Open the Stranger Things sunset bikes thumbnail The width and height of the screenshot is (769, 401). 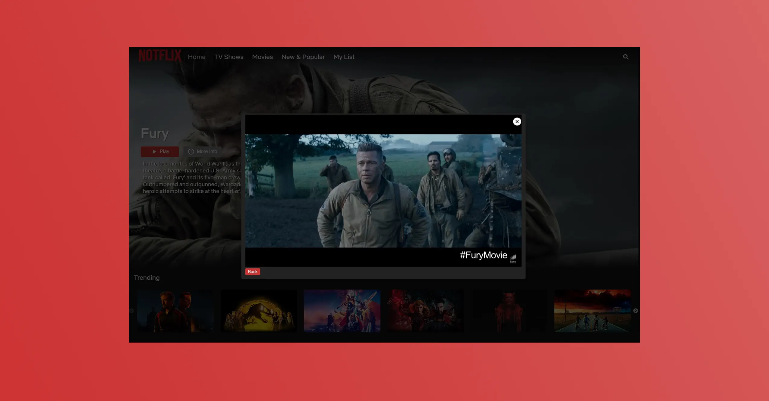[592, 311]
